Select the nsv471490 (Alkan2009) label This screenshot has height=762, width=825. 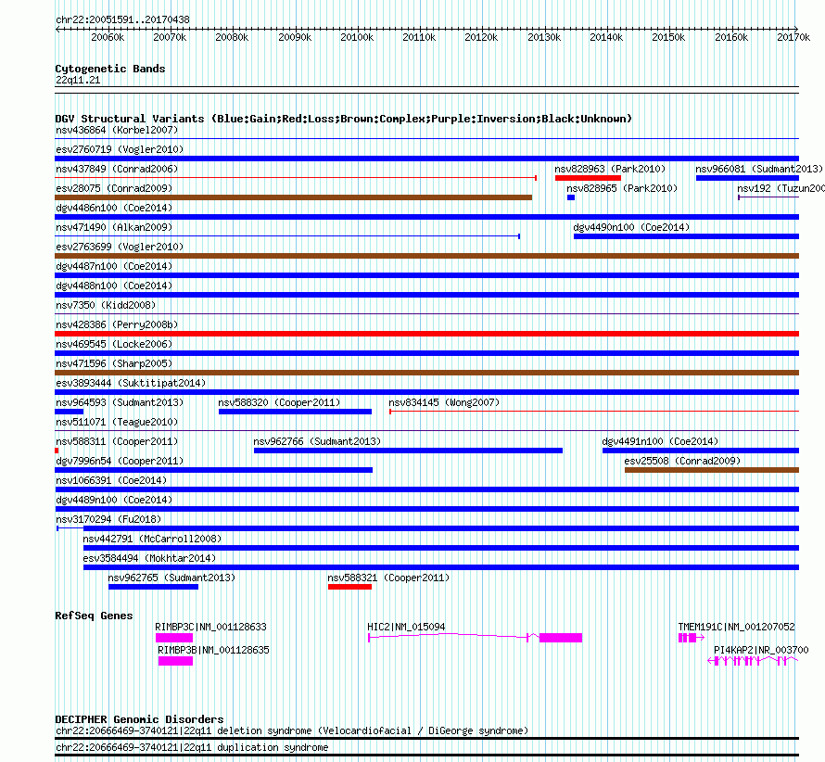pyautogui.click(x=114, y=227)
